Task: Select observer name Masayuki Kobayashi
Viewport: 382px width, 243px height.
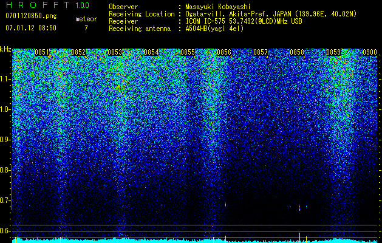Action: [217, 7]
